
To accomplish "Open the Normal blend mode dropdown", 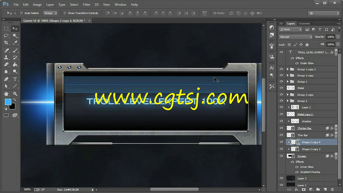I will (x=295, y=37).
